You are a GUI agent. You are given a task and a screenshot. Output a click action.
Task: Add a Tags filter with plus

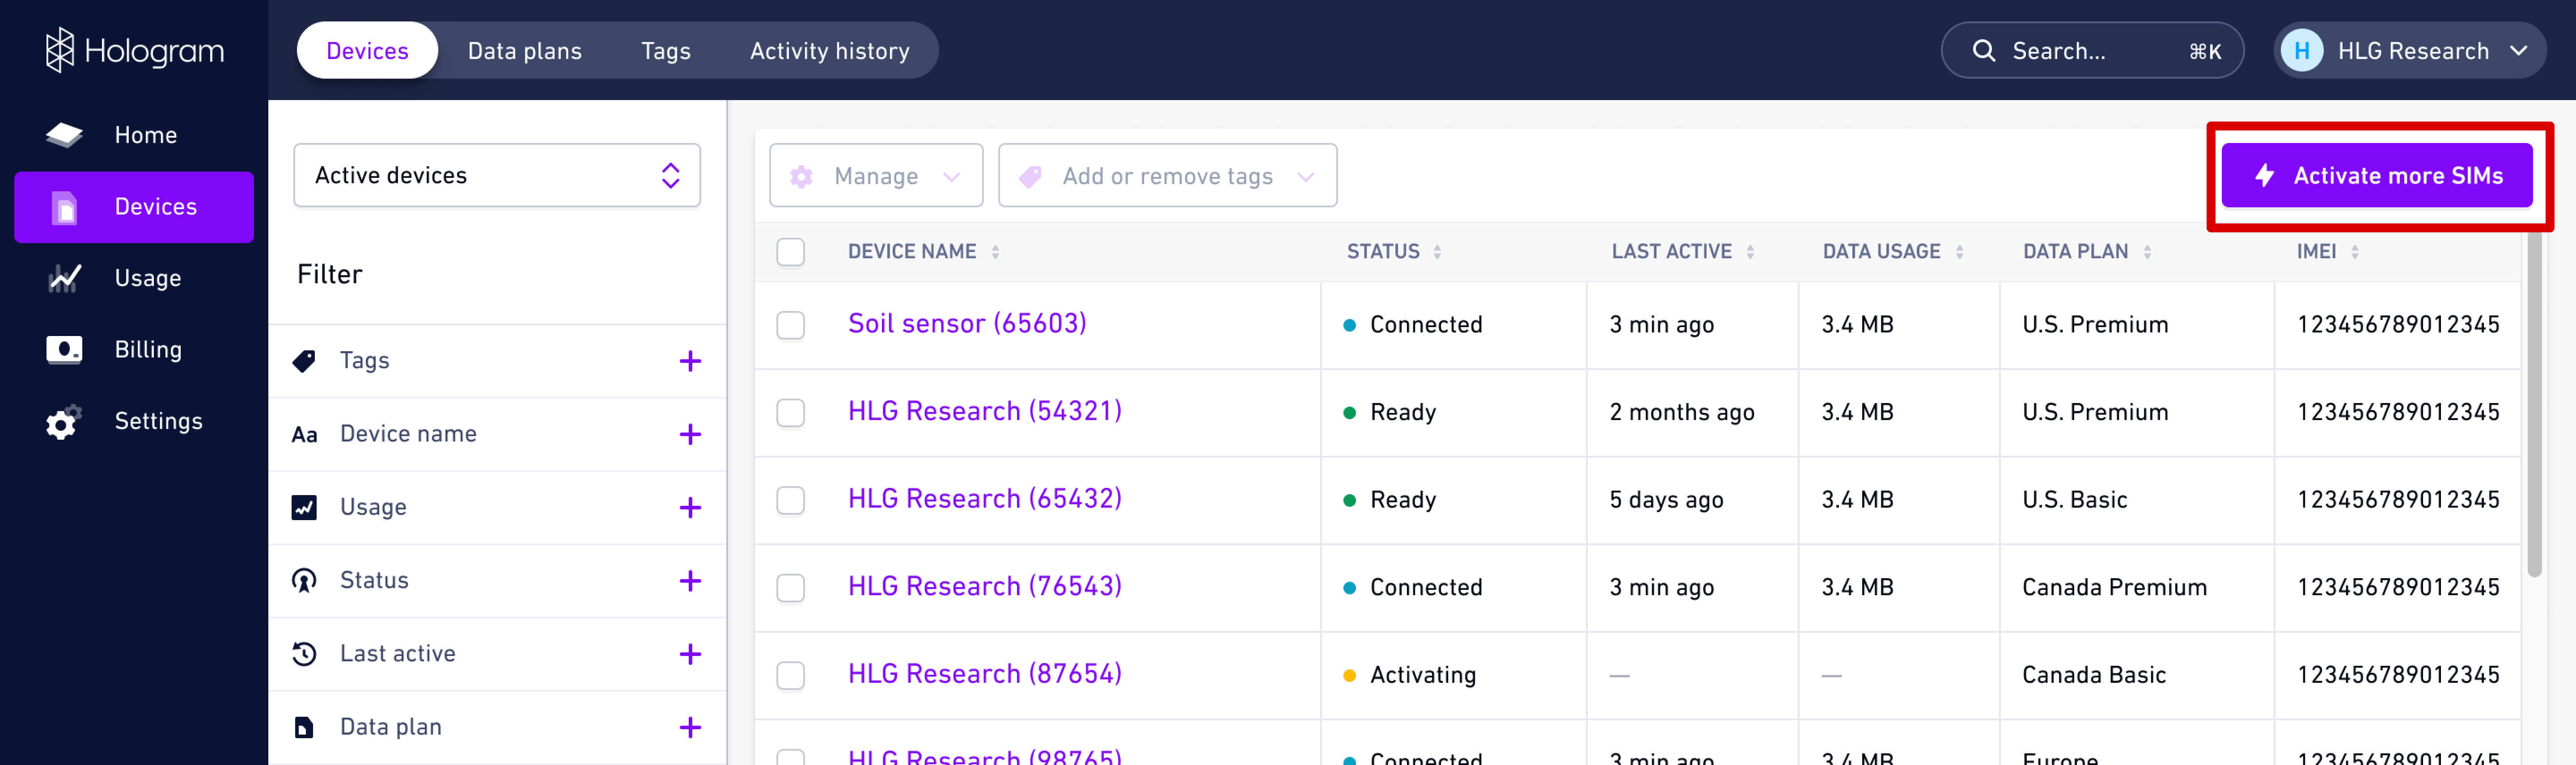[690, 361]
